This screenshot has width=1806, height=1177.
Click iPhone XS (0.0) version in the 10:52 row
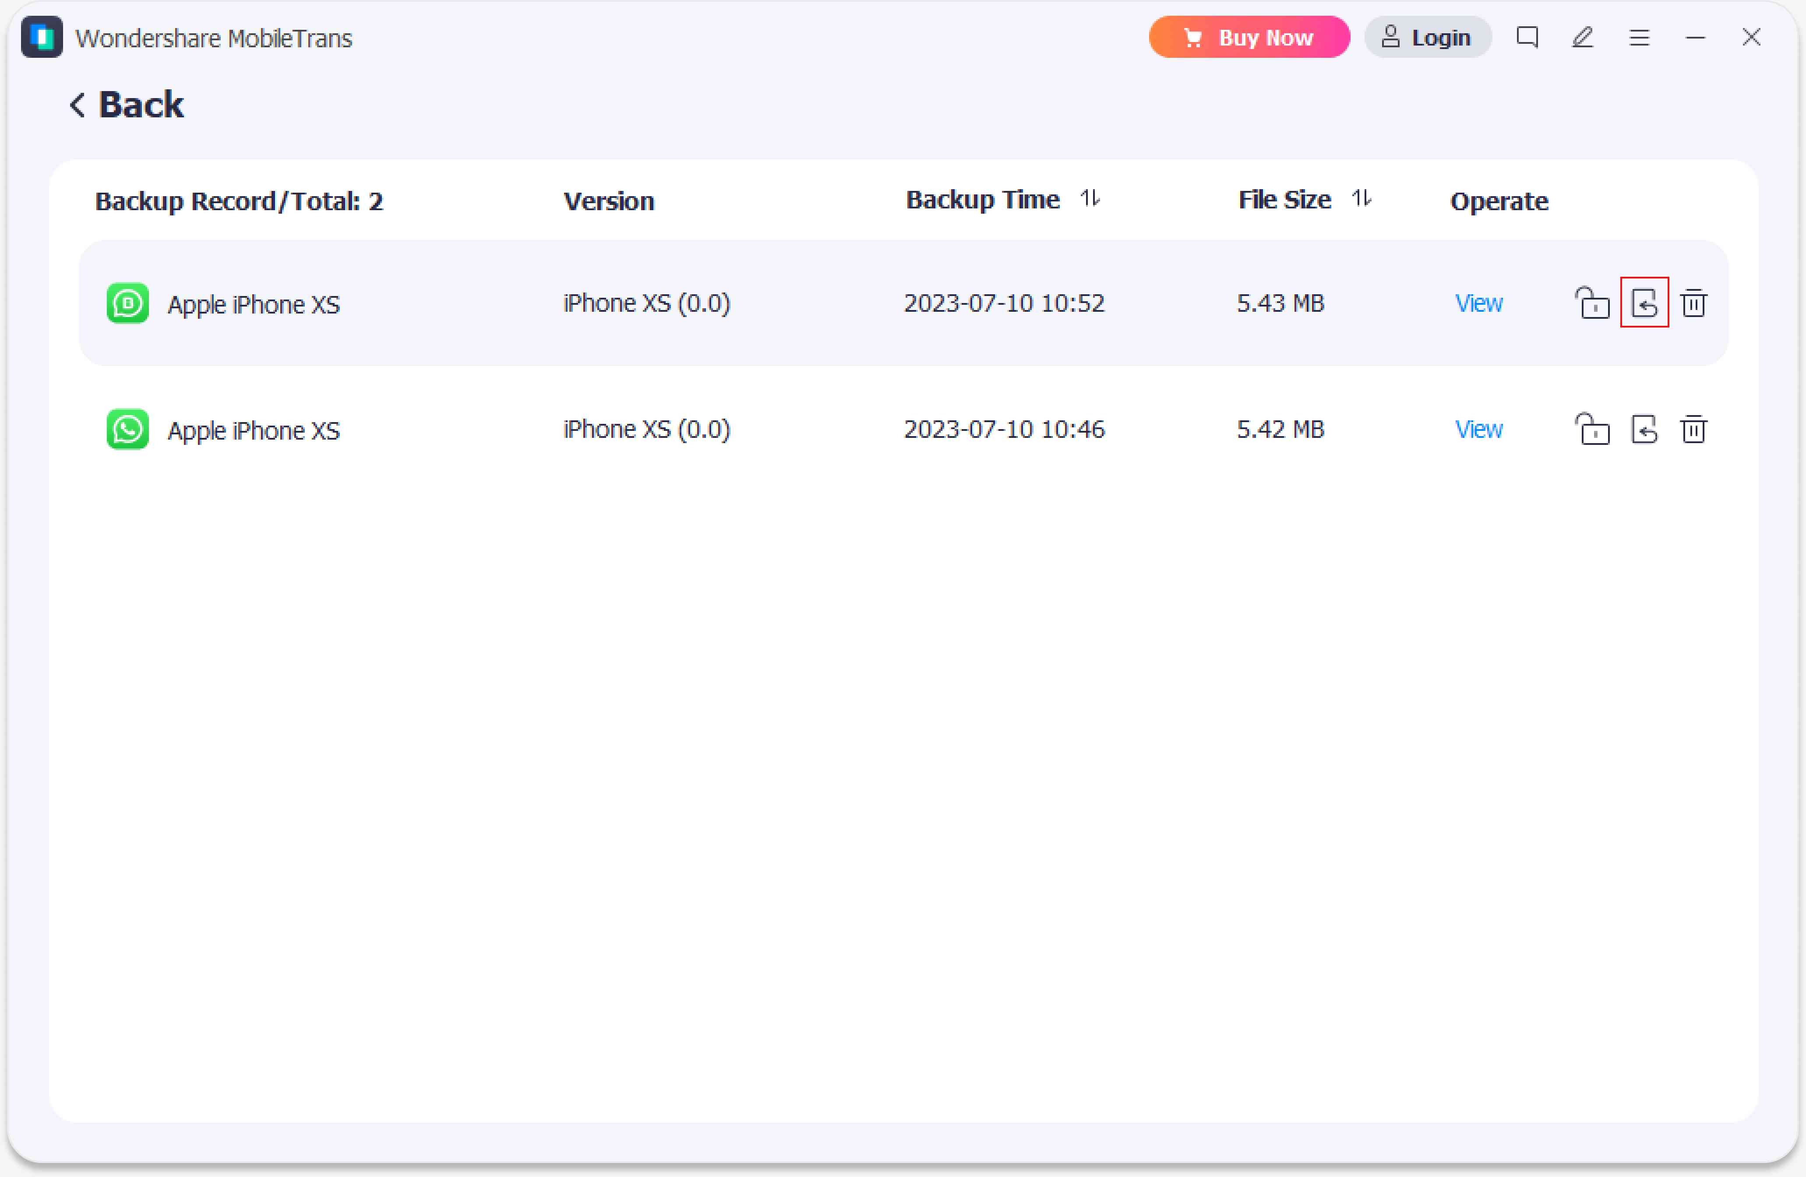click(x=646, y=303)
